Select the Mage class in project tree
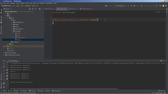 click(19, 36)
